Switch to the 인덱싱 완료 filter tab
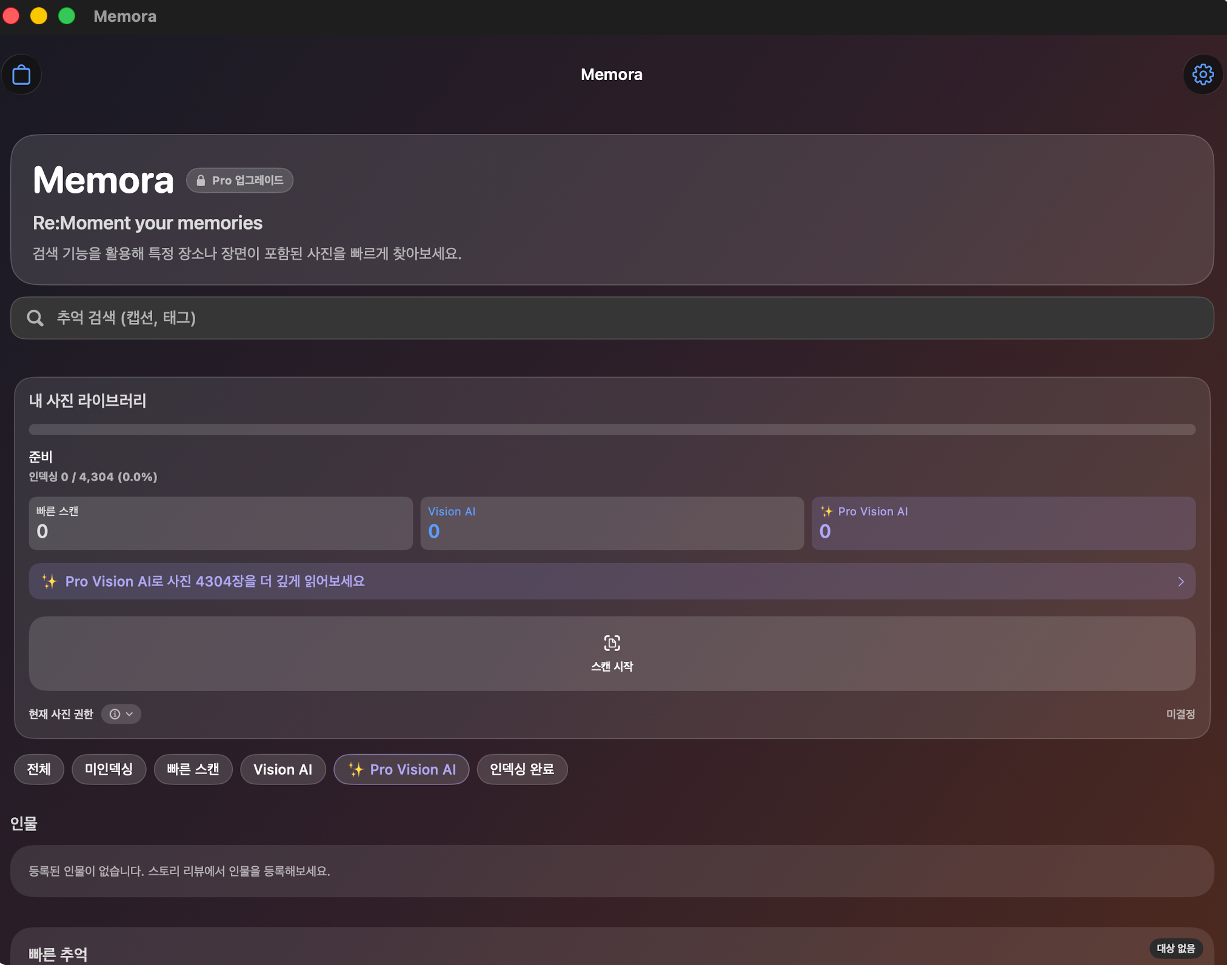The width and height of the screenshot is (1227, 965). [522, 769]
